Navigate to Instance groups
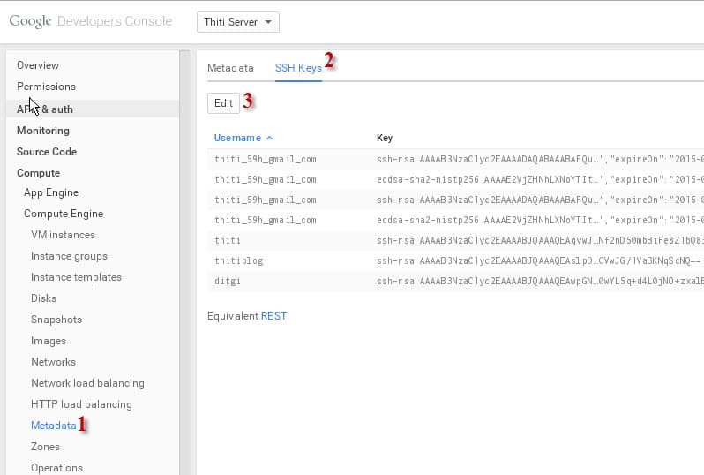Image resolution: width=704 pixels, height=475 pixels. click(x=69, y=256)
